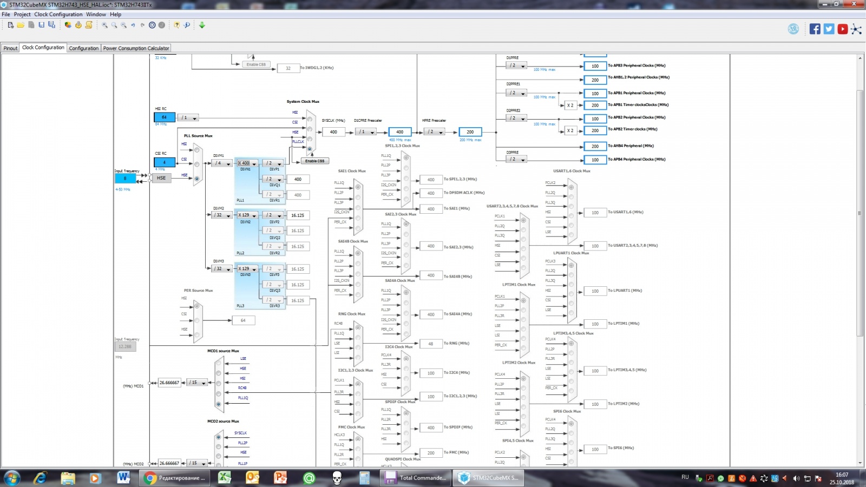Open the DIVQ1 /2 dropdown
This screenshot has width=866, height=487.
[273, 179]
